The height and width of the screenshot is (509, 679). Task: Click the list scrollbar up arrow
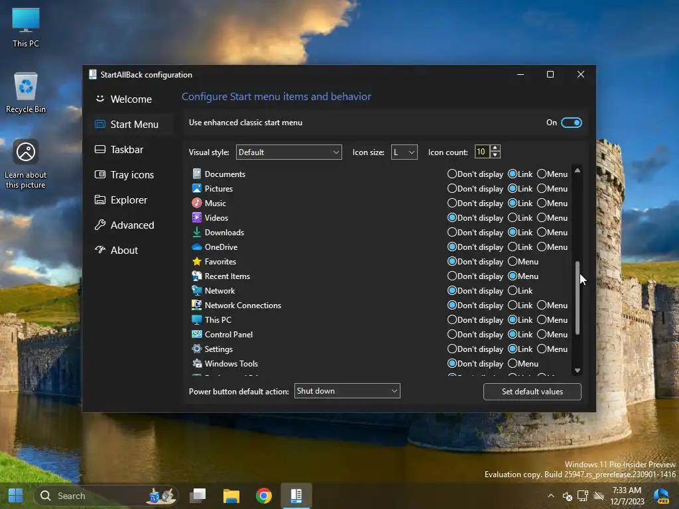tap(578, 170)
